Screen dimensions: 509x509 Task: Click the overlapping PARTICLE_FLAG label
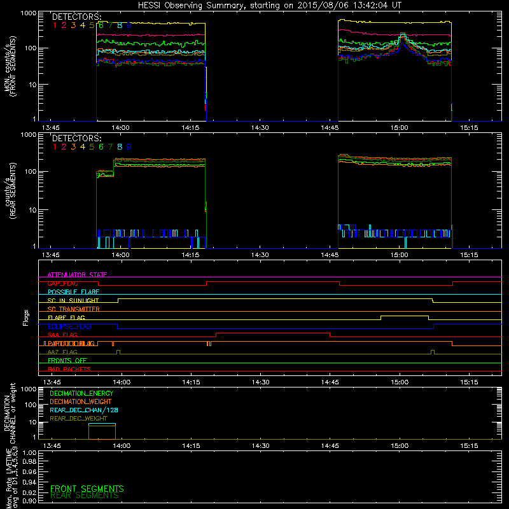[71, 343]
